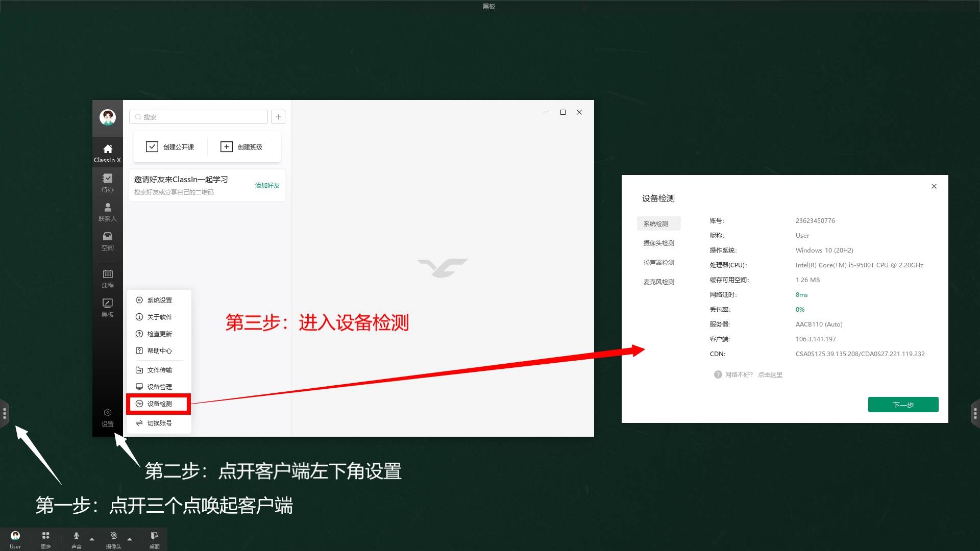Expand the arrow next to 摄像头 camera
This screenshot has width=980, height=551.
(x=130, y=539)
